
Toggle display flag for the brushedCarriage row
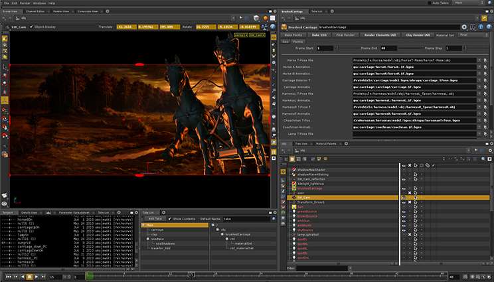(x=404, y=188)
